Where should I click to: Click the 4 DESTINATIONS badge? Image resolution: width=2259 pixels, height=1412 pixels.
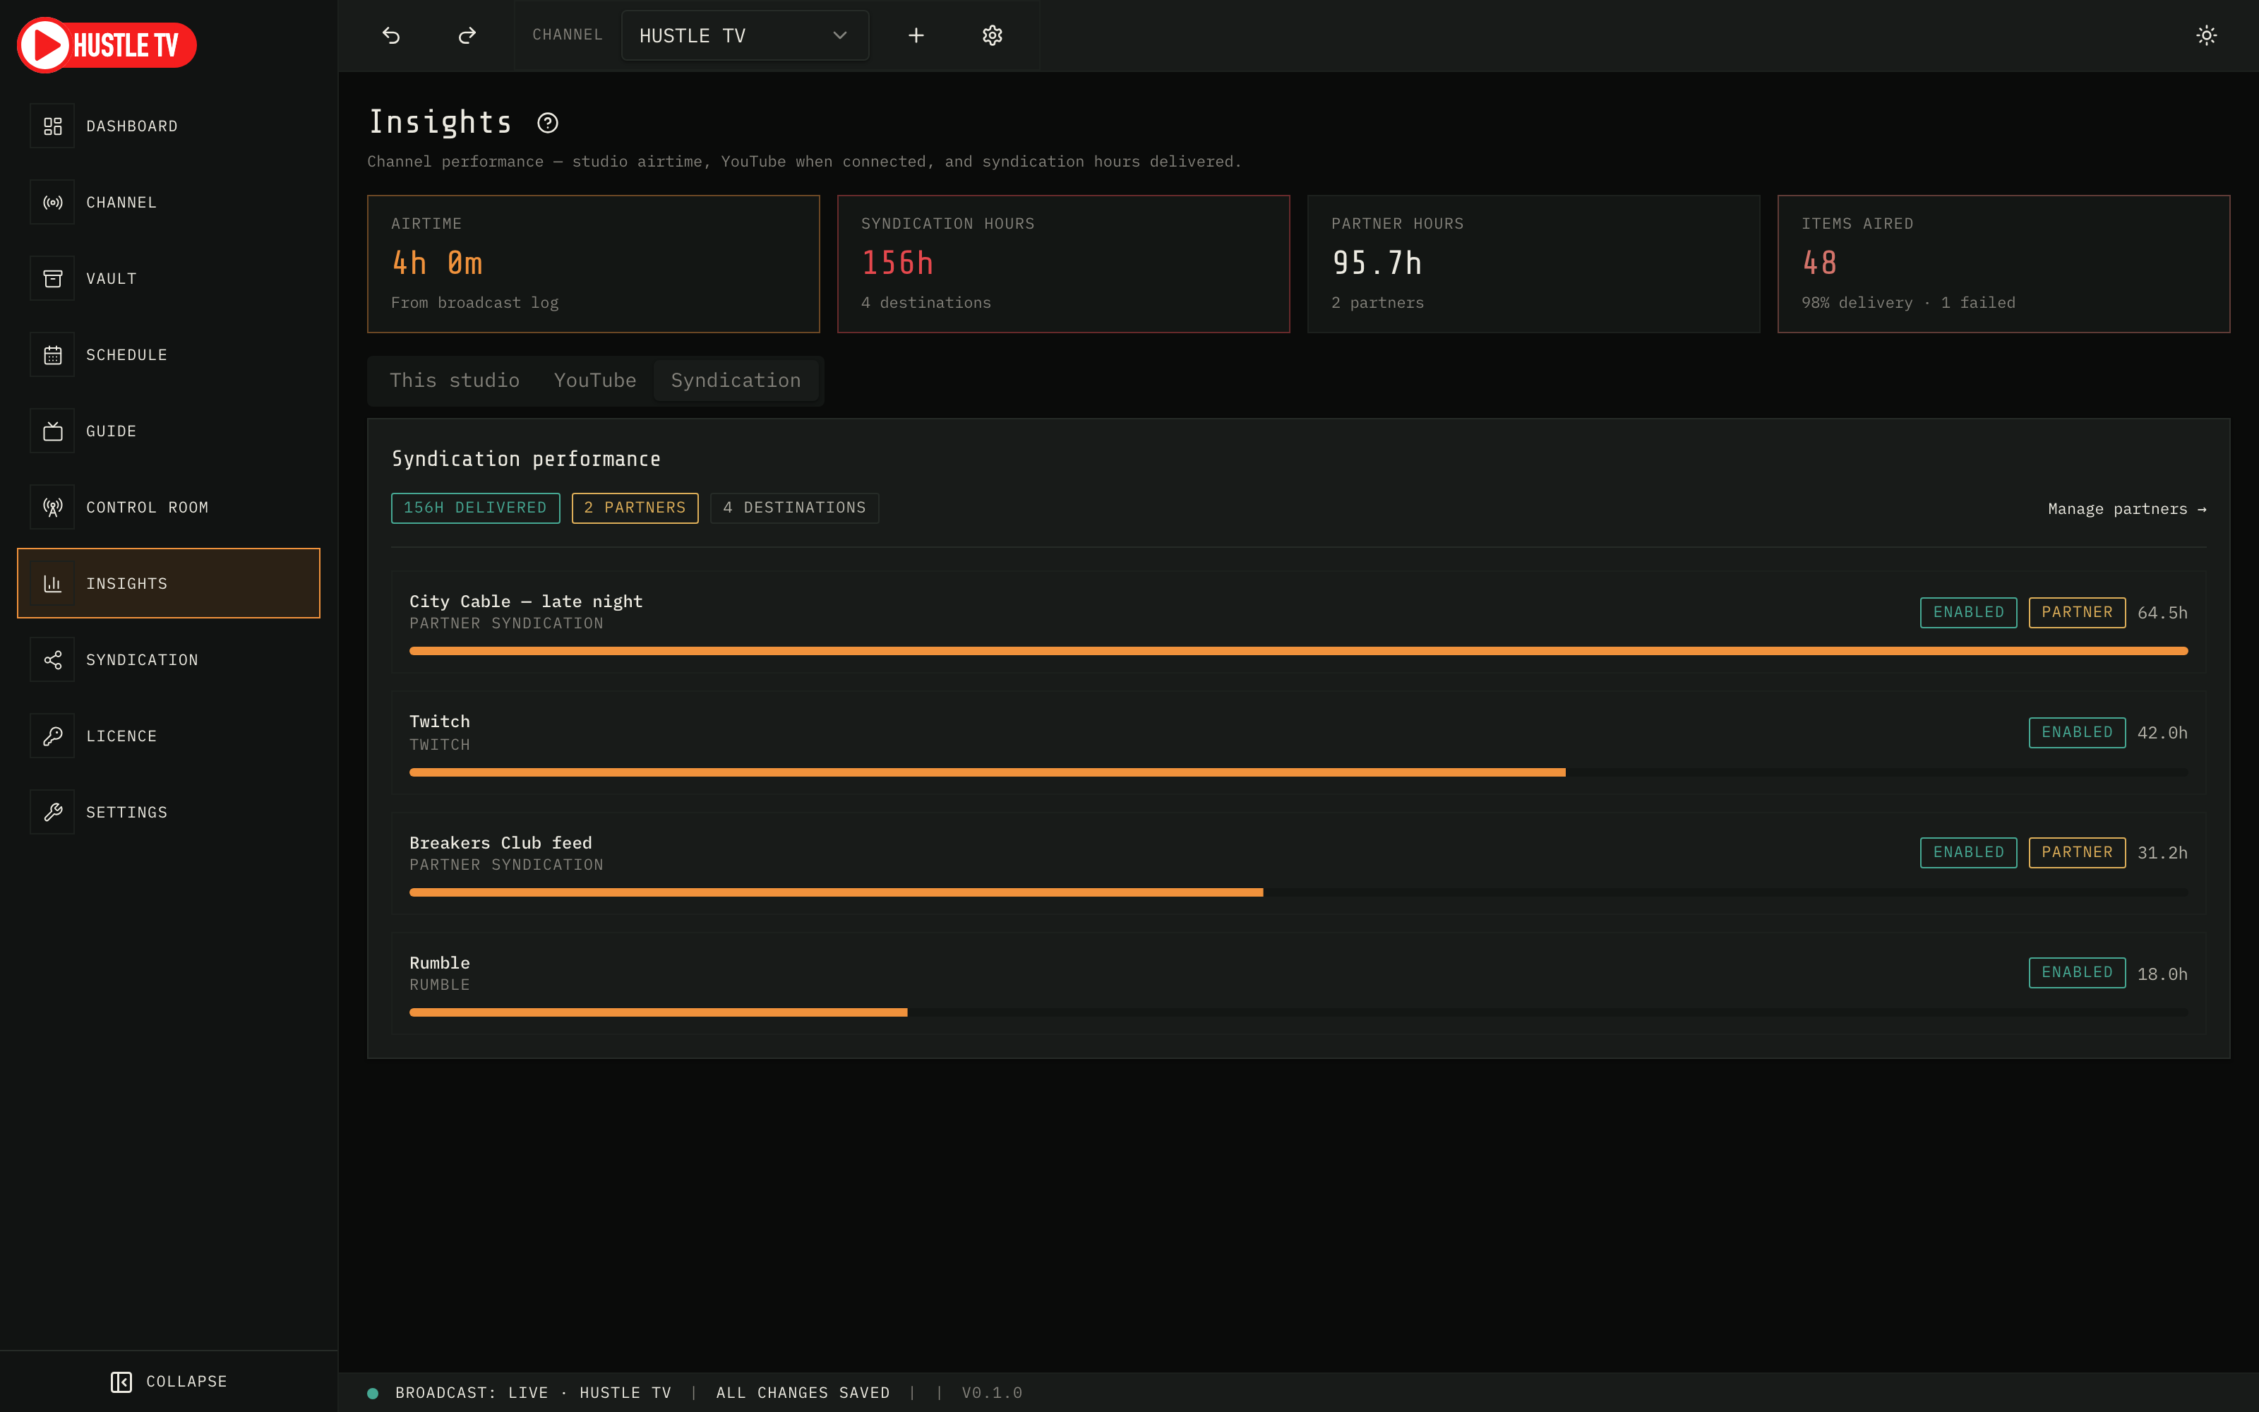pyautogui.click(x=794, y=508)
